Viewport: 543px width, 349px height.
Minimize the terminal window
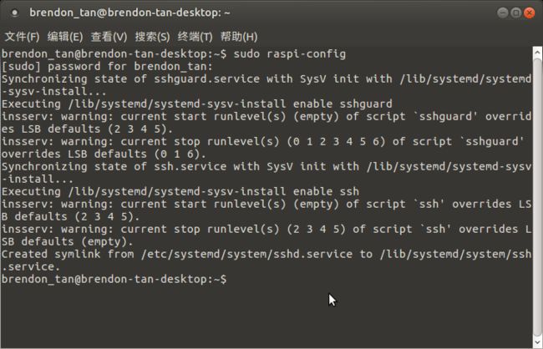tap(502, 13)
